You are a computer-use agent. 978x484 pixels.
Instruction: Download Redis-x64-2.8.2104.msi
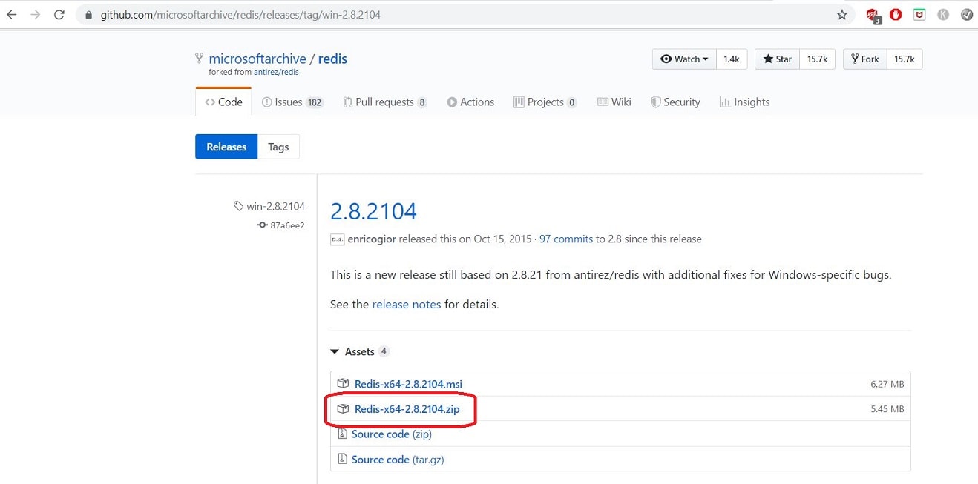tap(408, 384)
